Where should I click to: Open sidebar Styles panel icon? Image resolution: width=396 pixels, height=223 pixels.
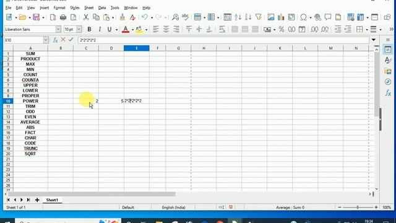(388, 61)
